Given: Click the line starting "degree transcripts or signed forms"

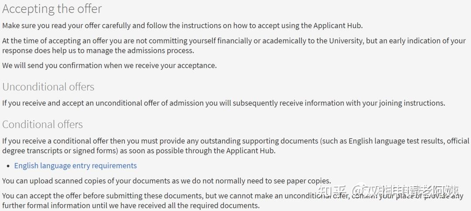Looking at the screenshot, I should click(x=139, y=151).
